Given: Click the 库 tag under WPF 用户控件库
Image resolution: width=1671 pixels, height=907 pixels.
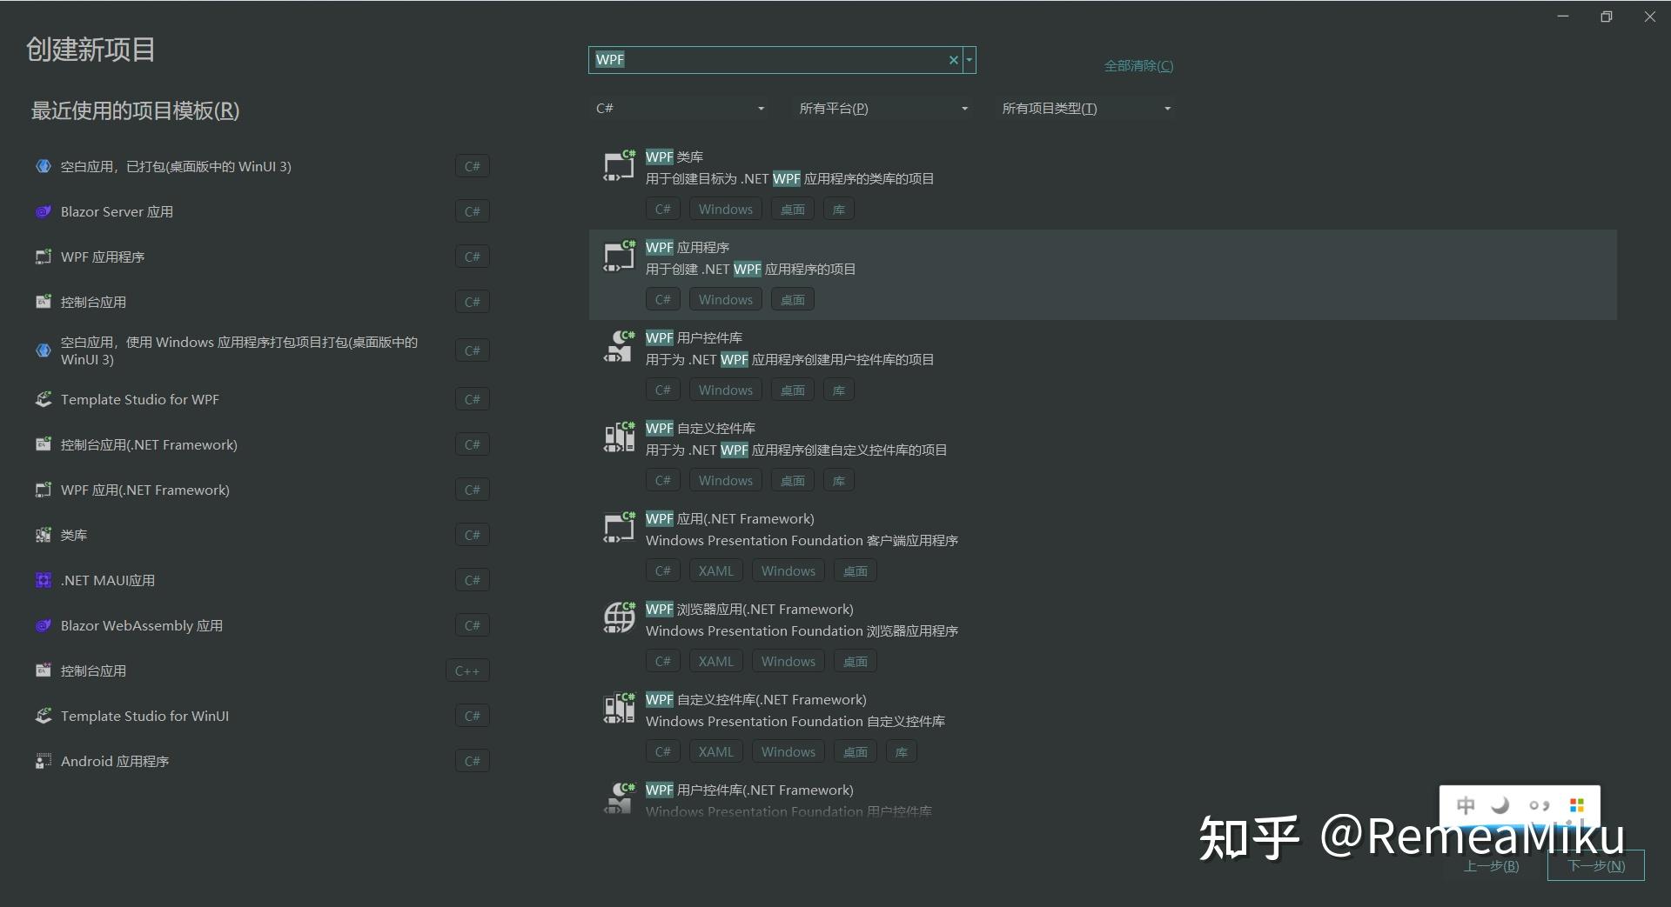Looking at the screenshot, I should click(x=839, y=390).
